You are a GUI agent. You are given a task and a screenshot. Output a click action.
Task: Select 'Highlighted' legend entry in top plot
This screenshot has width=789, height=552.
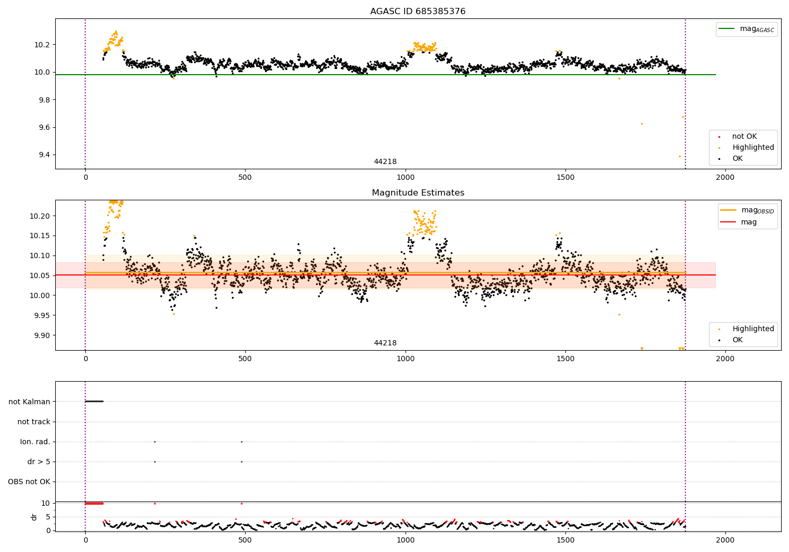[x=753, y=148]
